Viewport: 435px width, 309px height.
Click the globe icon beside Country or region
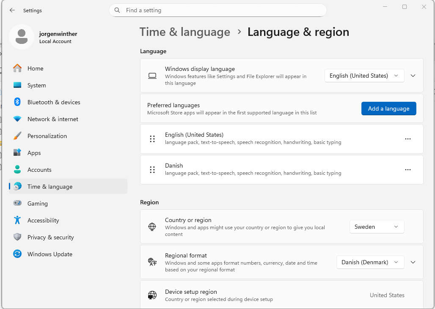pyautogui.click(x=152, y=227)
